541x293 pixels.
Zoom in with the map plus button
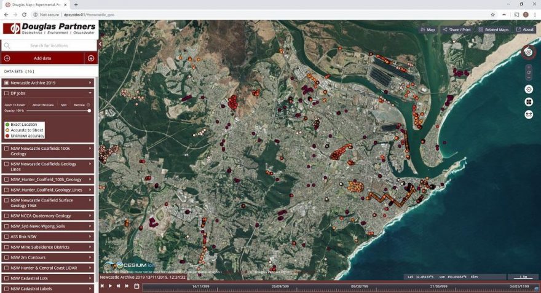coord(529,66)
